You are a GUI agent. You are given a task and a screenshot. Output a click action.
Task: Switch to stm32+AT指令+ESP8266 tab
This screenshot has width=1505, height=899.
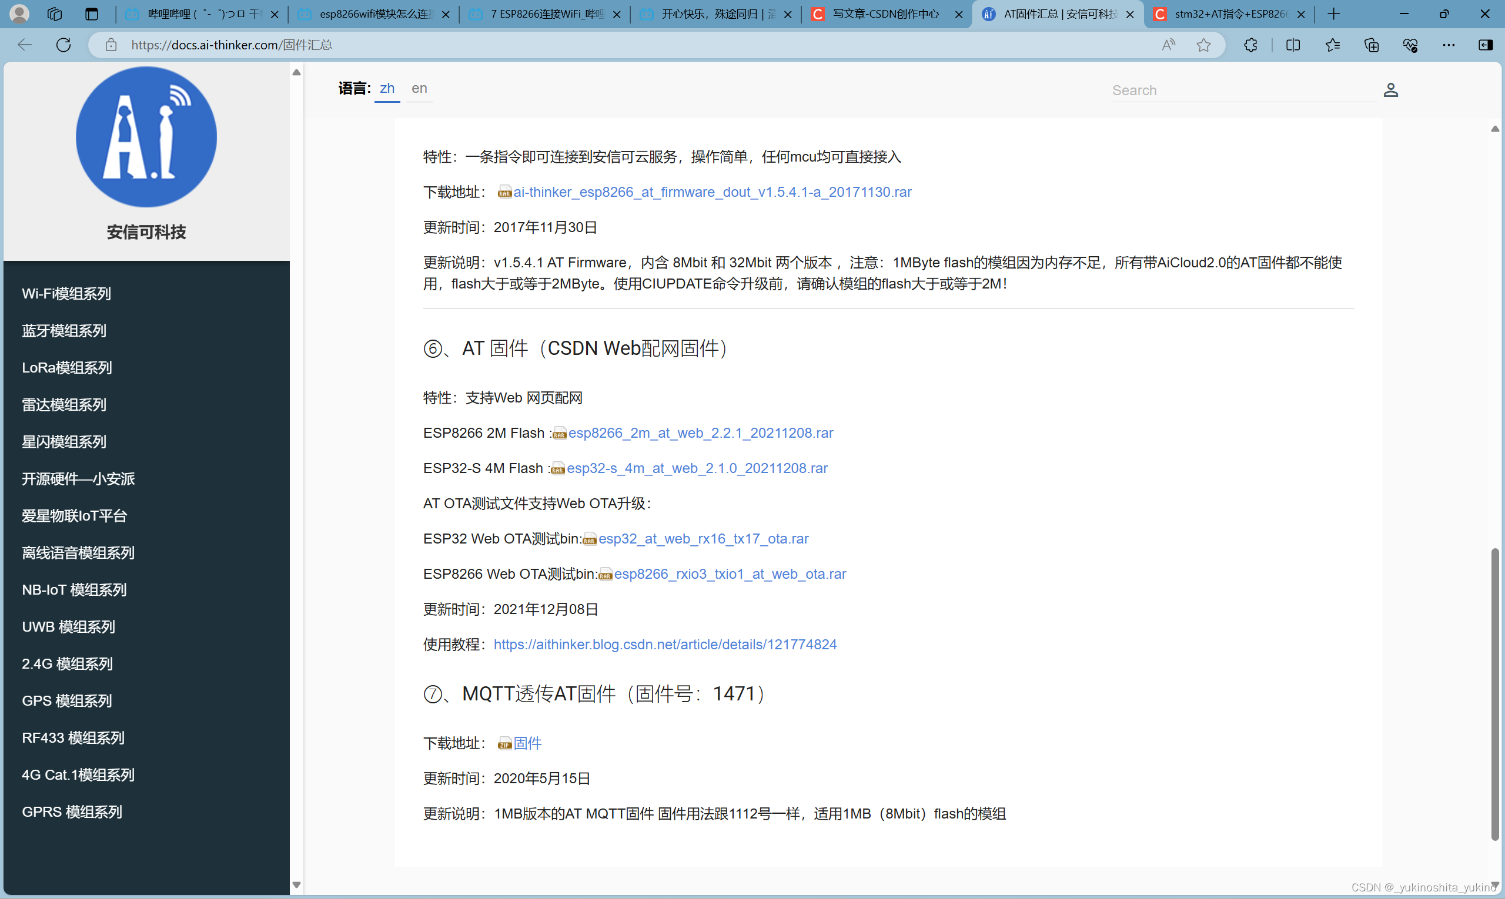point(1229,14)
